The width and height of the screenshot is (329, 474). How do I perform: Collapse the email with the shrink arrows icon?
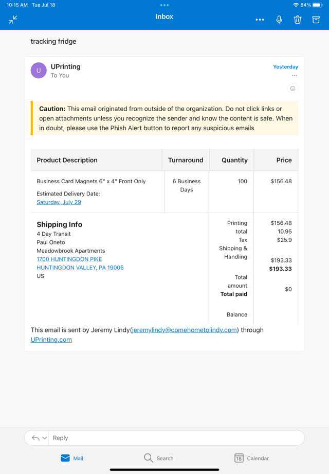pos(13,20)
